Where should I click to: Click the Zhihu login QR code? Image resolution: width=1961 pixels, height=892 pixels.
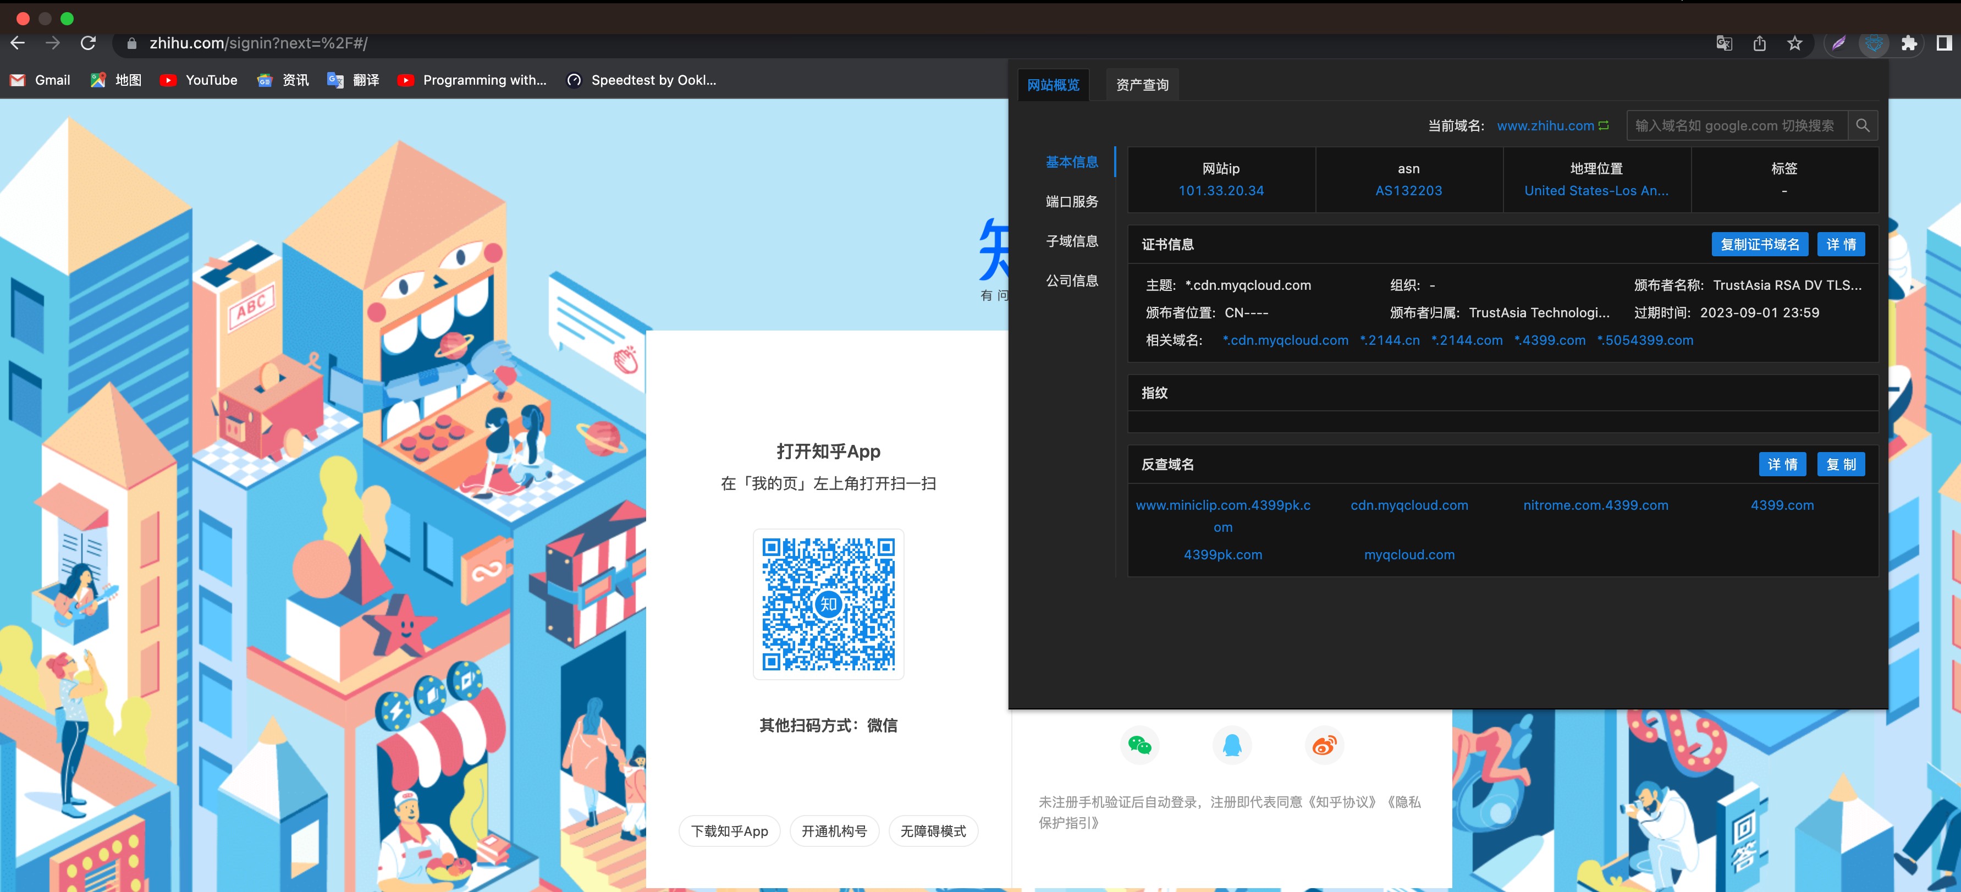coord(828,604)
